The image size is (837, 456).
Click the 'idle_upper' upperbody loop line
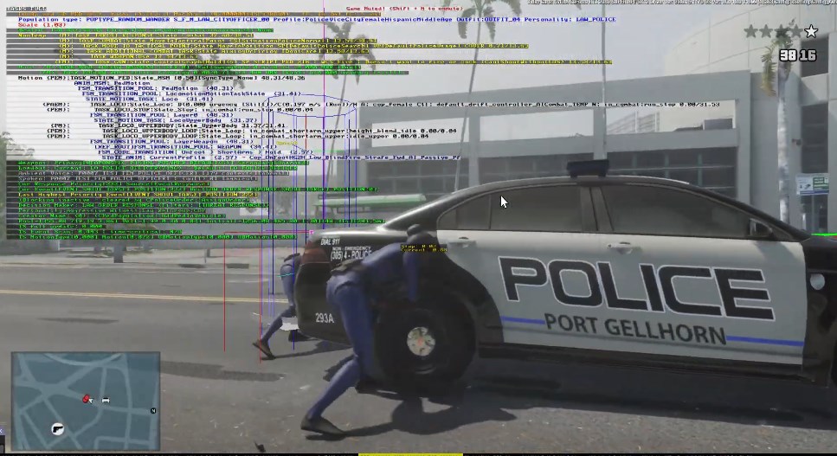237,137
